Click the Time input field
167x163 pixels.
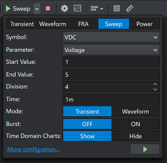111,99
